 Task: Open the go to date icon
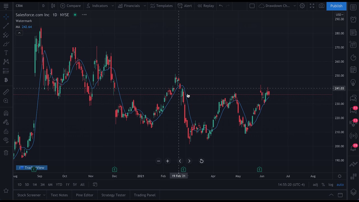pyautogui.click(x=95, y=184)
